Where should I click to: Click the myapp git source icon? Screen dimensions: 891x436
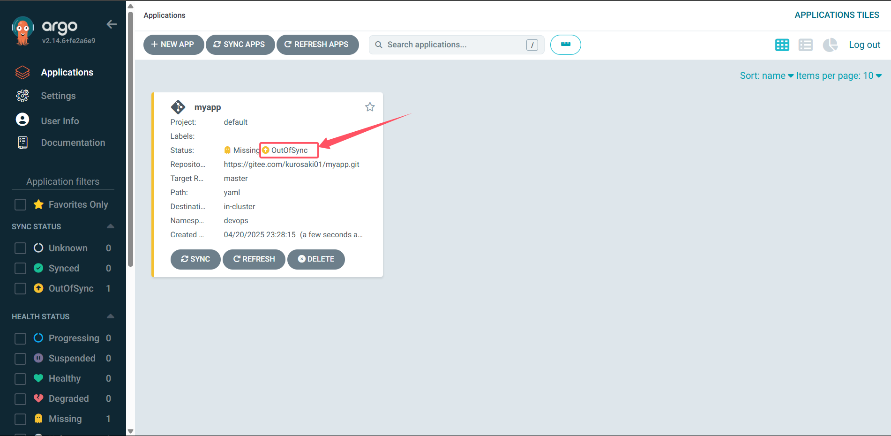[178, 107]
